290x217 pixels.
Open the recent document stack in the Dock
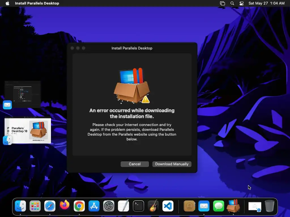click(x=255, y=207)
